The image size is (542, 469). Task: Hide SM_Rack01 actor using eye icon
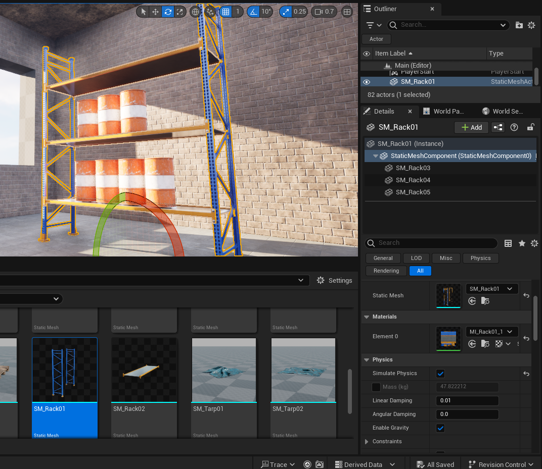point(367,82)
